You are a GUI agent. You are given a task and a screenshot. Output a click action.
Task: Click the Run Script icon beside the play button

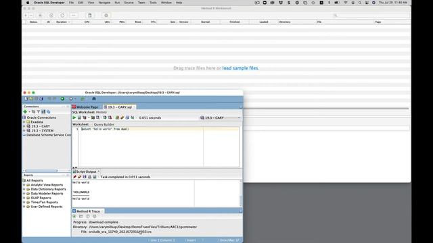pyautogui.click(x=79, y=117)
